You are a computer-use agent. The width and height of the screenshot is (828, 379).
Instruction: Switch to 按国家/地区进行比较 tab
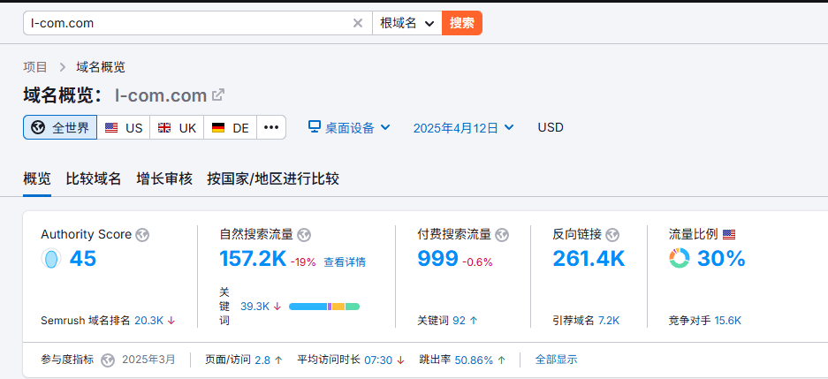[x=273, y=179]
